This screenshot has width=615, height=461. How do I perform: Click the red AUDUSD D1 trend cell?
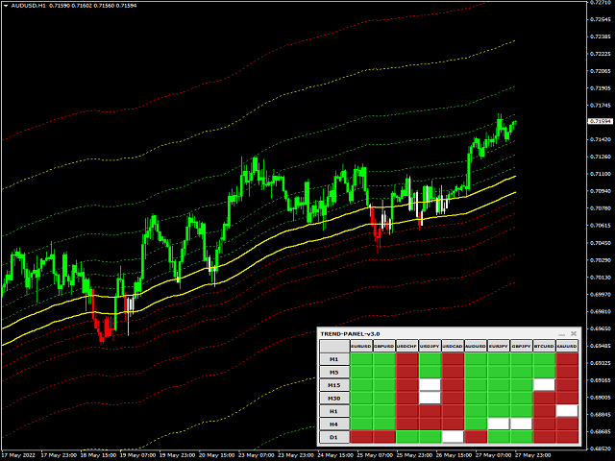pos(476,437)
